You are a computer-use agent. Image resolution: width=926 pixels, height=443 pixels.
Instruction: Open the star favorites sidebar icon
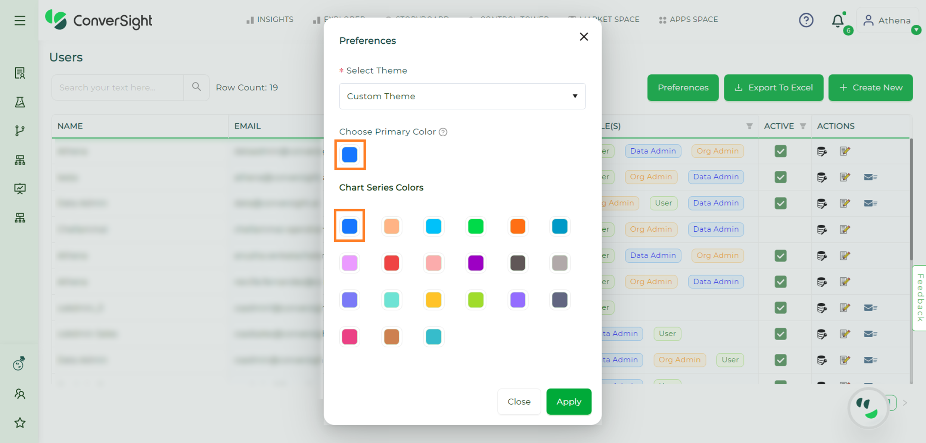click(20, 423)
